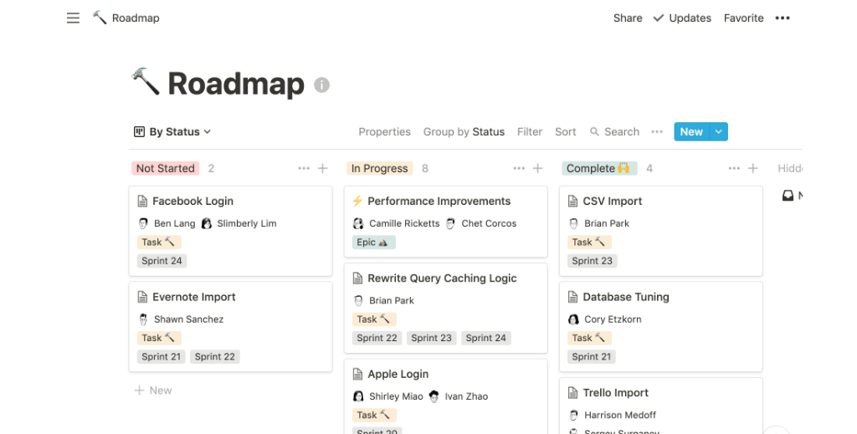Open the Sort menu

pyautogui.click(x=566, y=132)
